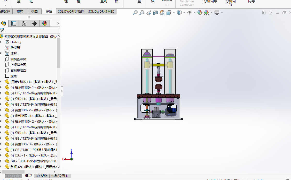Switch to the 装配体 ribbon tab
The height and width of the screenshot is (180, 291).
point(5,12)
